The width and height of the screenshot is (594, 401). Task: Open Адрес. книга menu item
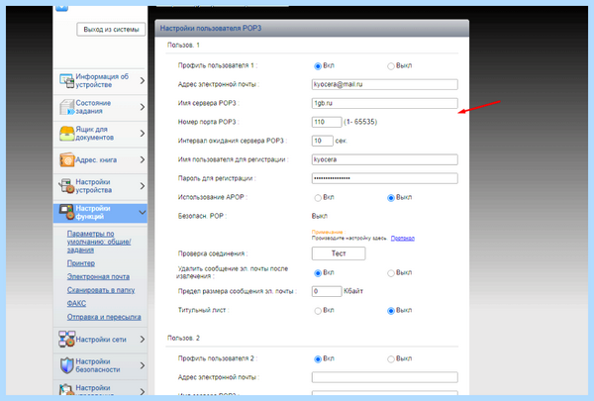[x=100, y=159]
